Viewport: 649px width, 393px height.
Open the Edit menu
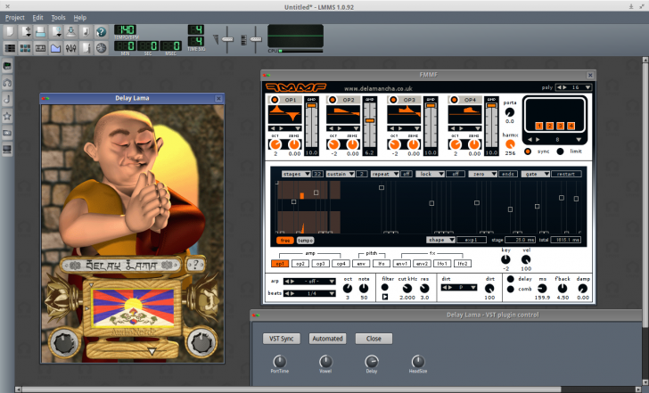[37, 17]
